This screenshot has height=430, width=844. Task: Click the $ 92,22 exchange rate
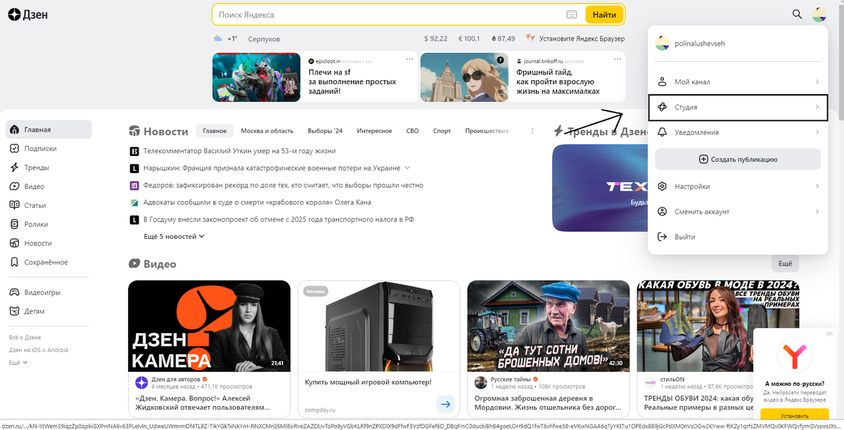click(435, 39)
